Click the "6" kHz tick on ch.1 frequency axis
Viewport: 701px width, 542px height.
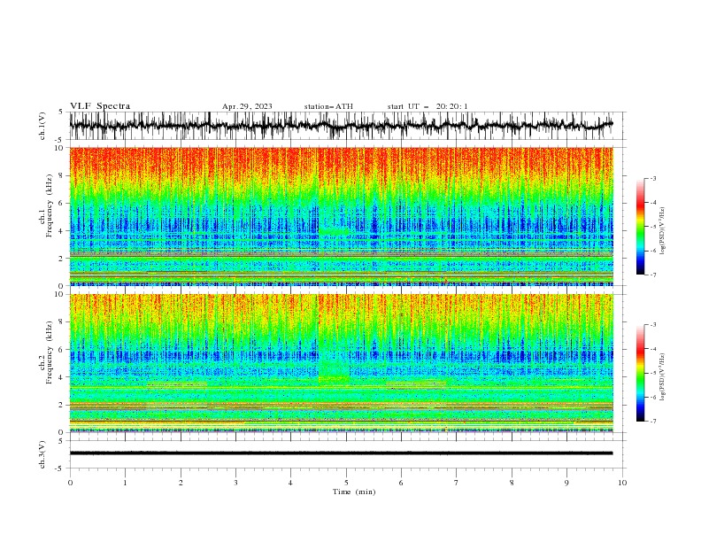(62, 204)
